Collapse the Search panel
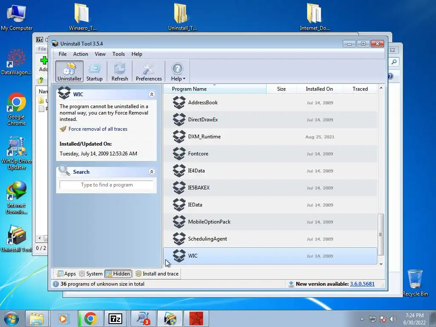The width and height of the screenshot is (436, 327). 152,172
